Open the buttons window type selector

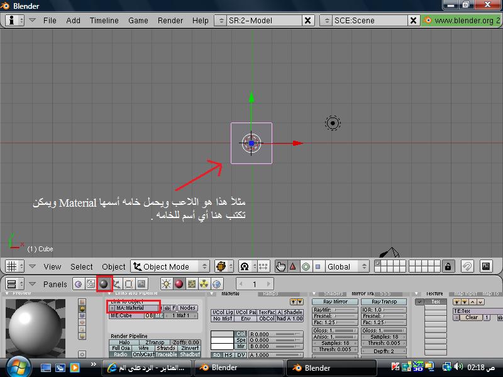14,284
